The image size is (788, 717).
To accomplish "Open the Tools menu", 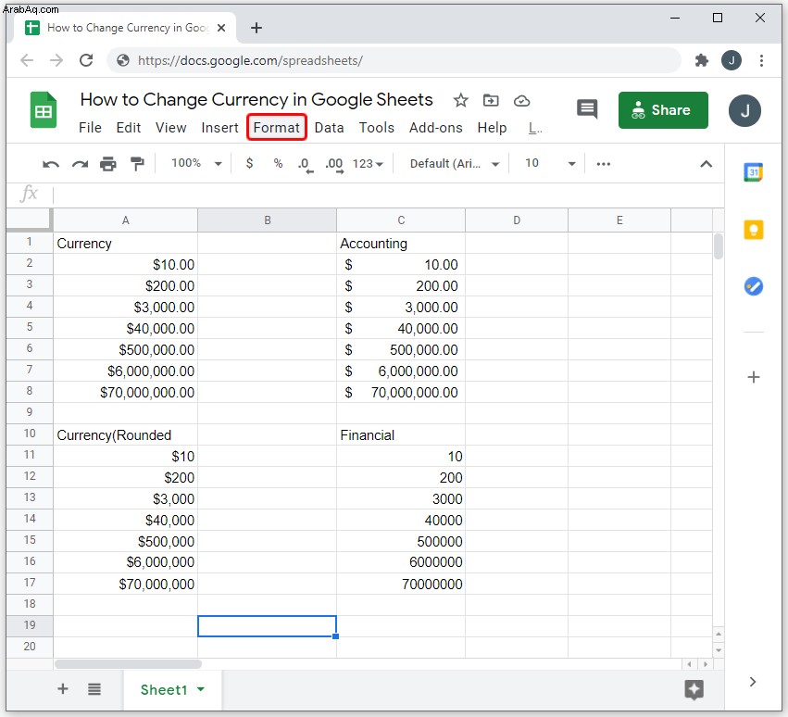I will [377, 128].
